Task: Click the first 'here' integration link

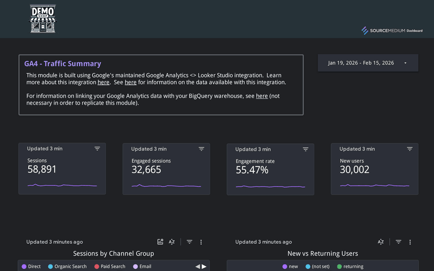Action: 103,82
